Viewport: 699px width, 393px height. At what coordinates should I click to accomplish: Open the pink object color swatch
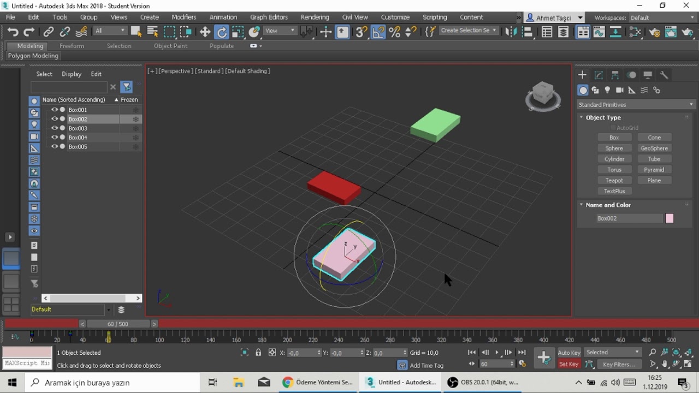[x=670, y=218]
